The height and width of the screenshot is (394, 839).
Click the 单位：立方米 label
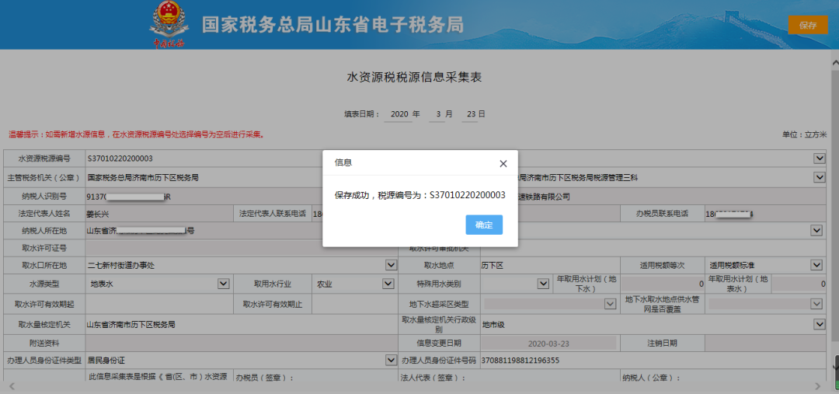(804, 134)
